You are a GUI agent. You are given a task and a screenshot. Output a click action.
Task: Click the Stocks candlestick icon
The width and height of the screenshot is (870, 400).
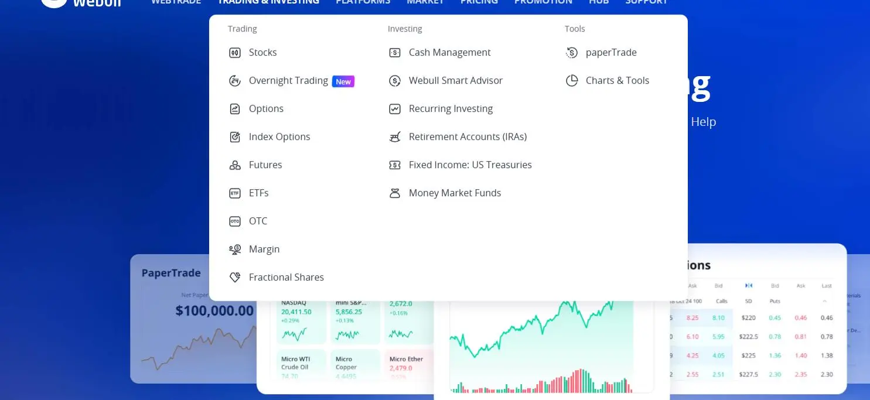pyautogui.click(x=235, y=53)
